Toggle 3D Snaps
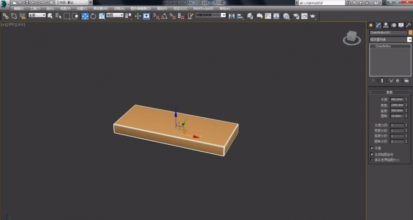This screenshot has height=220, width=413. (156, 16)
